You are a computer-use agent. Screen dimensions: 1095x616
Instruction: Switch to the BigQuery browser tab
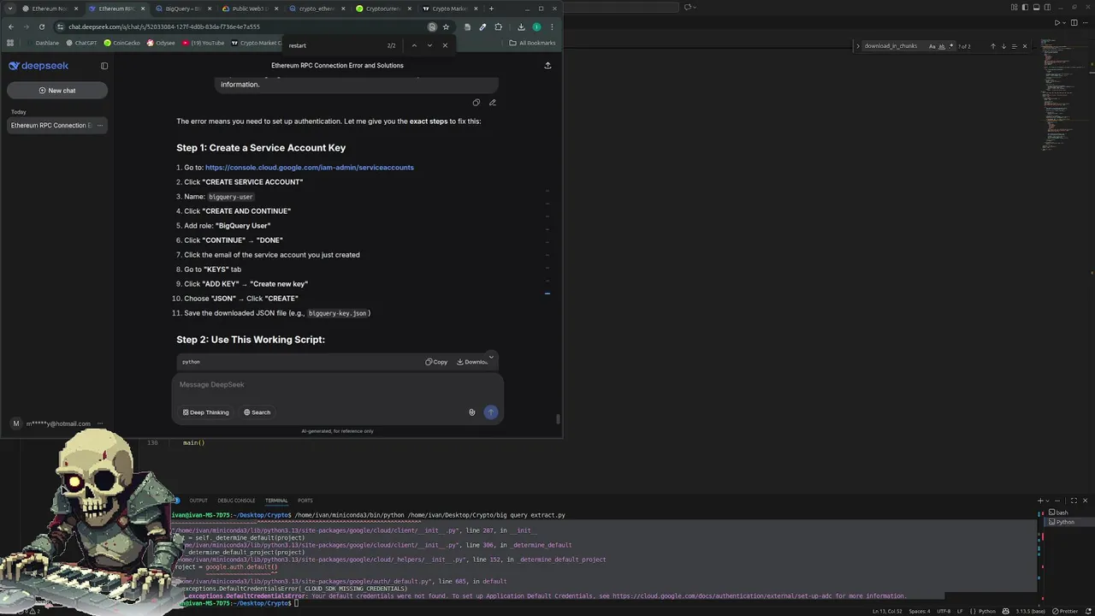(x=182, y=9)
